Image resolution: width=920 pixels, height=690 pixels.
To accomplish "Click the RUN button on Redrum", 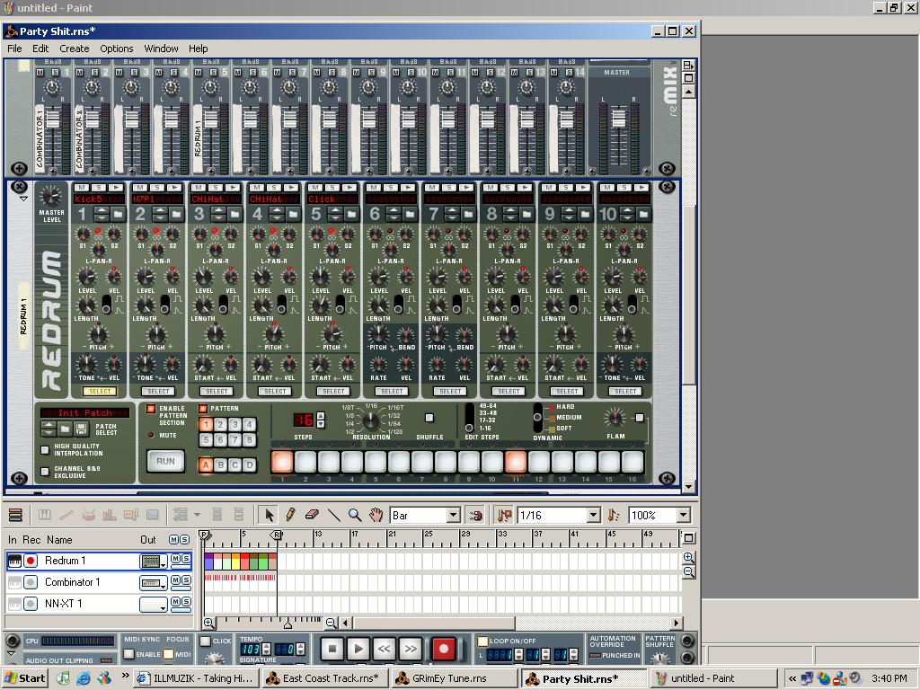I will pyautogui.click(x=165, y=461).
